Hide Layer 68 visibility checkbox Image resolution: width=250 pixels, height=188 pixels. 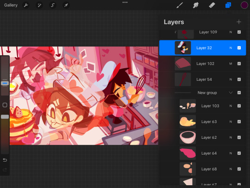(239, 169)
